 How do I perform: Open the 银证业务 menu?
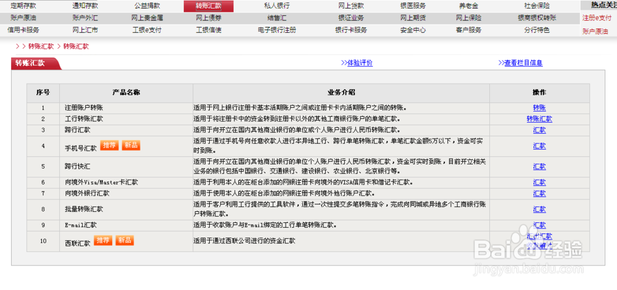(x=351, y=18)
